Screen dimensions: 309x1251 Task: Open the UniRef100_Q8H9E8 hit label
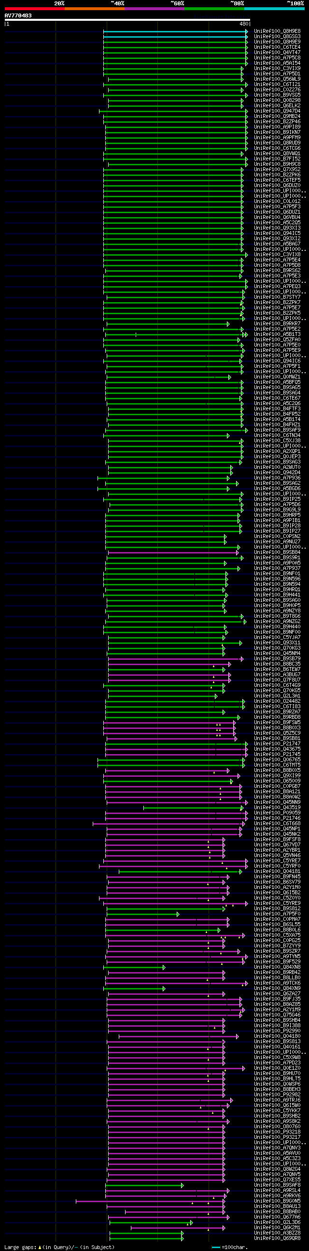tap(277, 31)
